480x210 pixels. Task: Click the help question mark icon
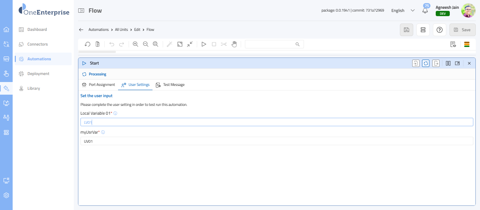pyautogui.click(x=439, y=30)
